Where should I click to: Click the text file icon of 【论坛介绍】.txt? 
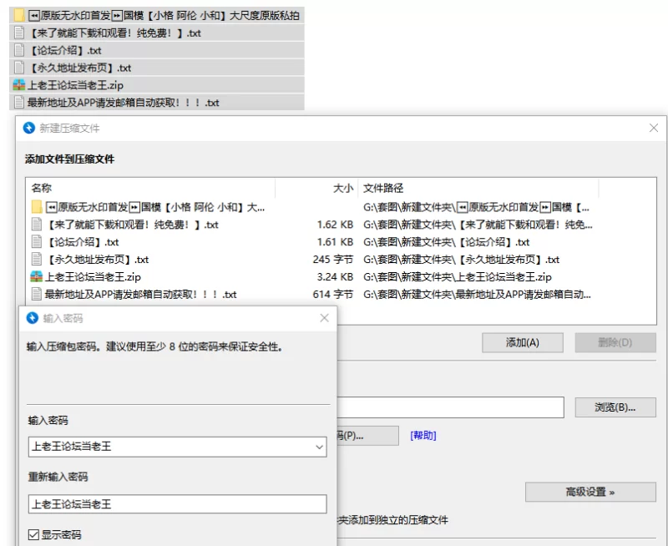click(18, 50)
